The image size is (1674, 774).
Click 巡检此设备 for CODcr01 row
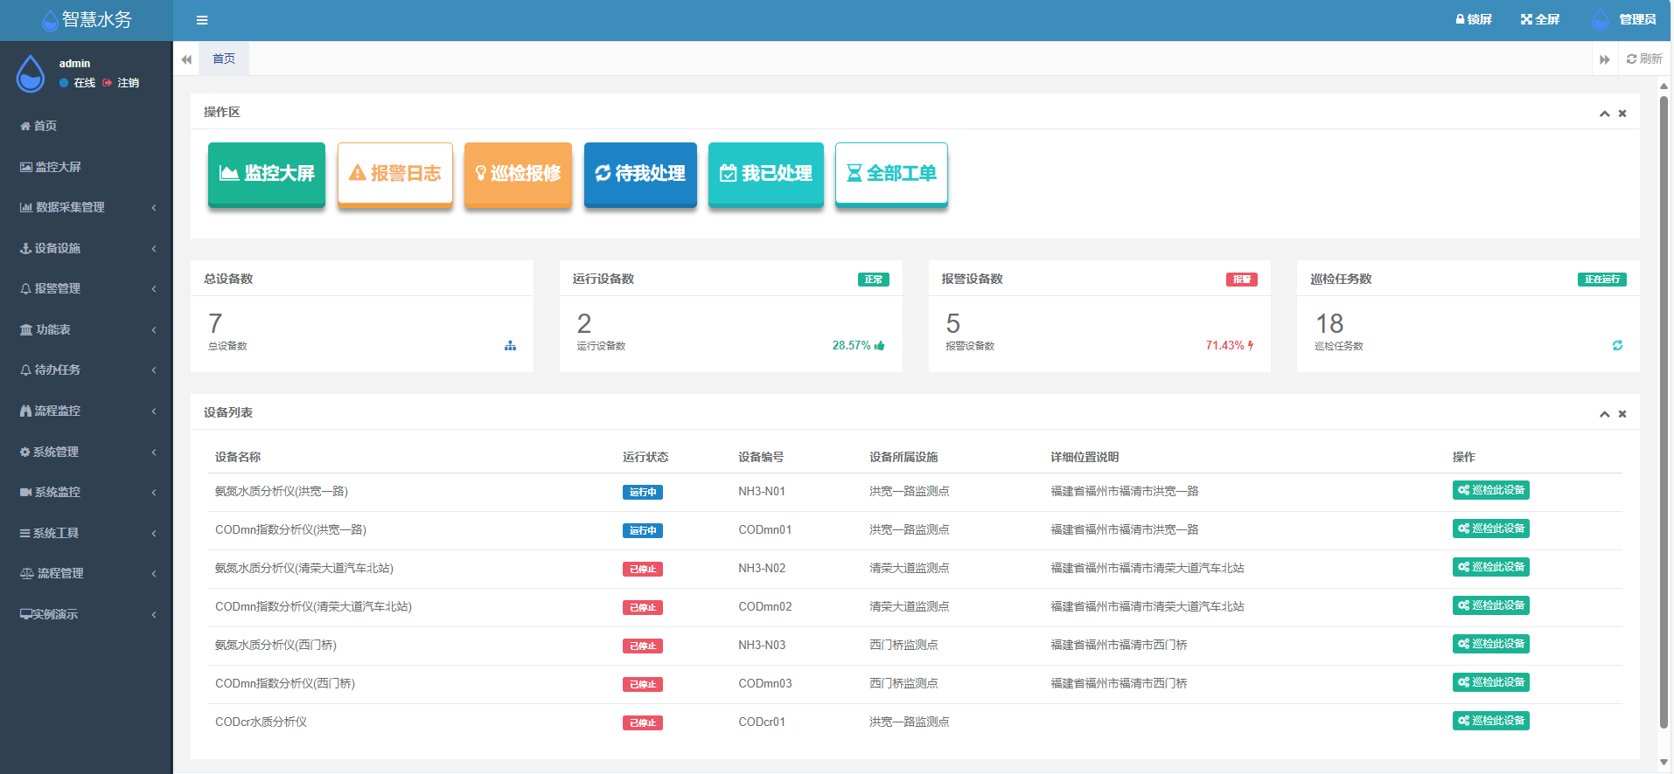[x=1491, y=721]
